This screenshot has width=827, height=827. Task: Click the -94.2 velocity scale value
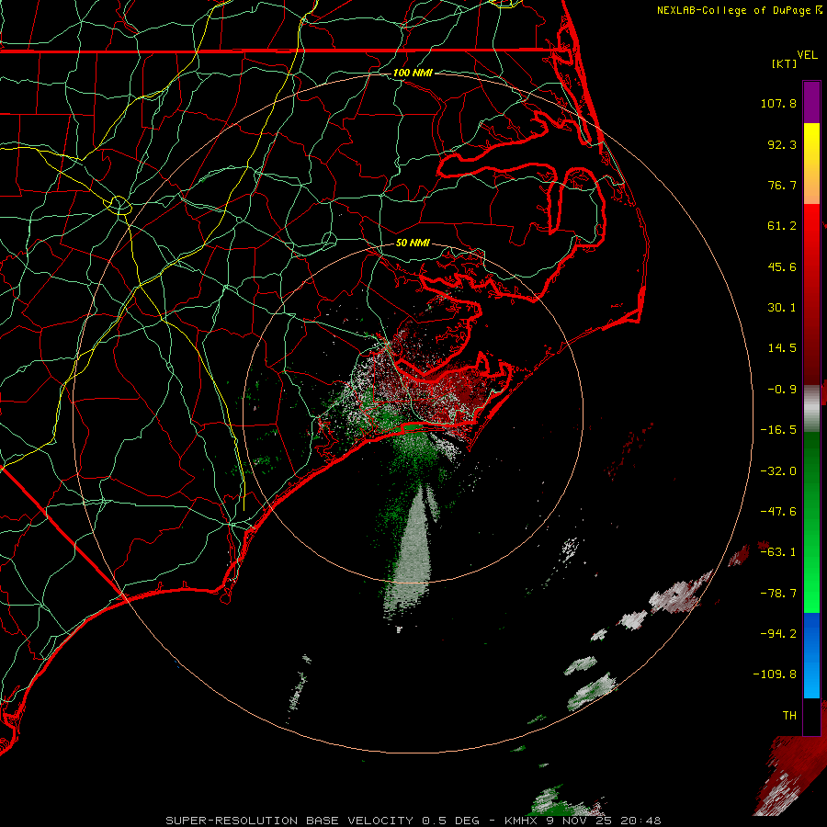778,634
